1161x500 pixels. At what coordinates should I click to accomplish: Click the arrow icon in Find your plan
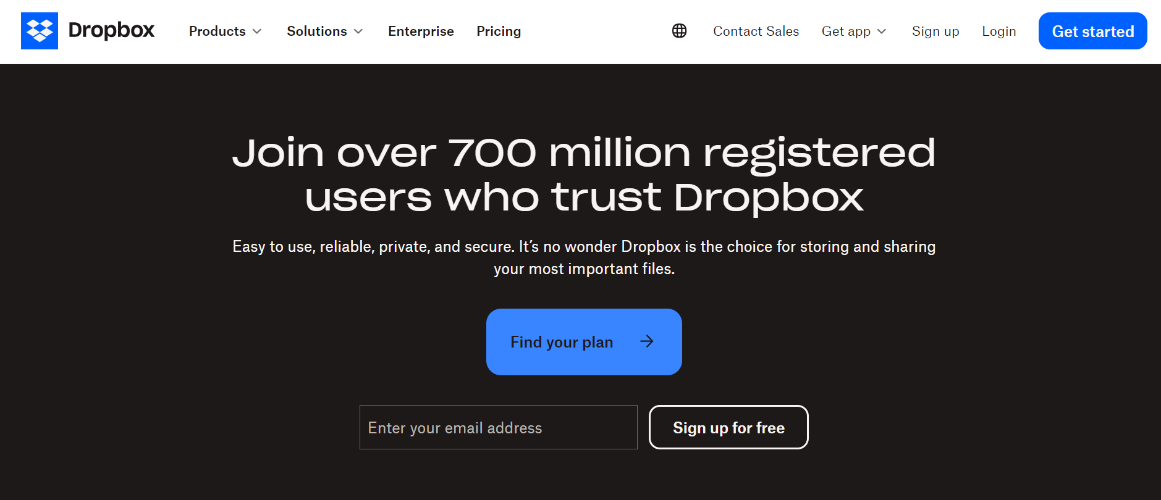(x=647, y=341)
